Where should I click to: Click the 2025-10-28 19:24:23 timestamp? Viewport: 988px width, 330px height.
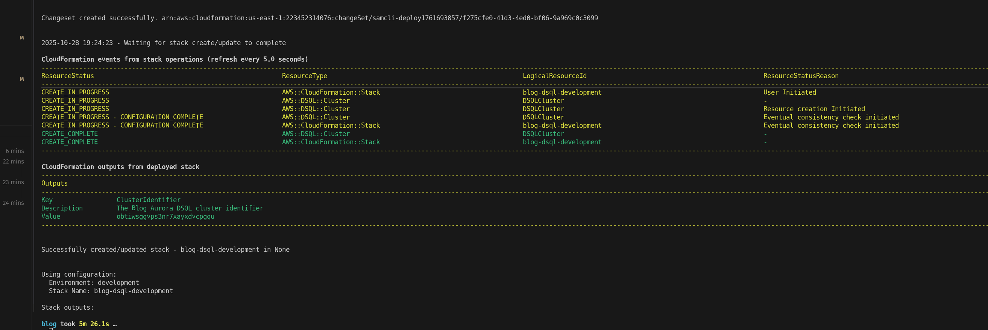[x=77, y=43]
